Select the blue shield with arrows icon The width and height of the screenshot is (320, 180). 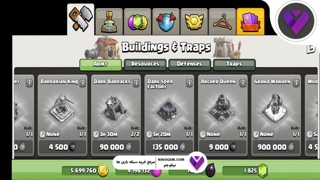[166, 22]
